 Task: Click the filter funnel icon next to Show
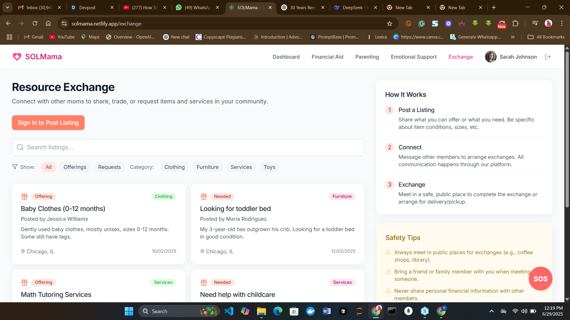15,167
